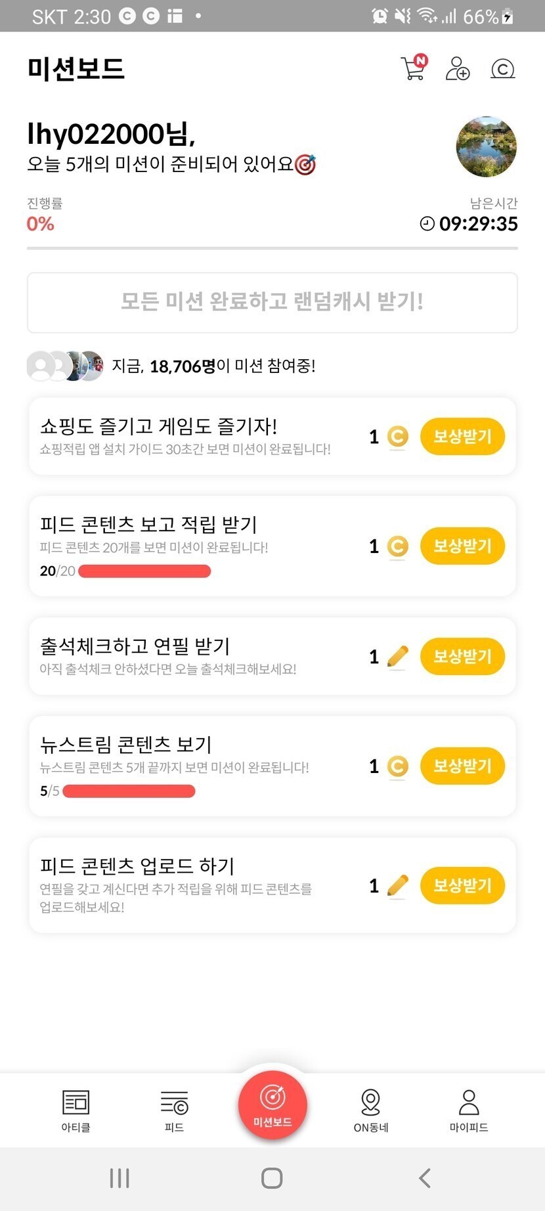Tap the participant avatars group

point(65,366)
